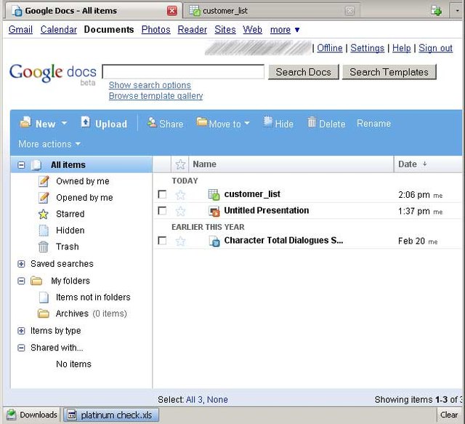This screenshot has width=465, height=424.
Task: Click Rename in the toolbar
Action: [373, 123]
